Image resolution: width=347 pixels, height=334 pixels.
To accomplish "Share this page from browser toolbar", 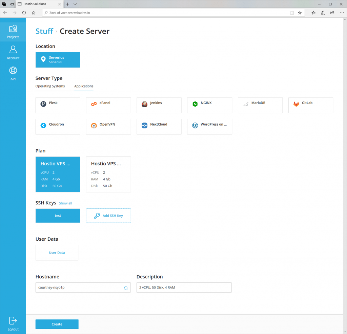I will click(332, 13).
